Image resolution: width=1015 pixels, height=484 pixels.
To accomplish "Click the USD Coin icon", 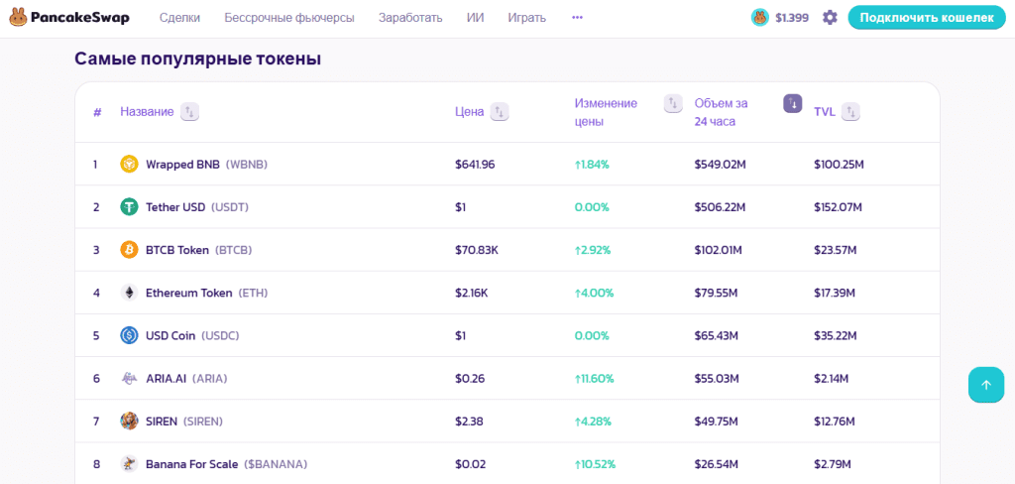I will [x=130, y=335].
